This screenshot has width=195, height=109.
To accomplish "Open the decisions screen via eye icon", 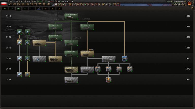I will [14, 4].
